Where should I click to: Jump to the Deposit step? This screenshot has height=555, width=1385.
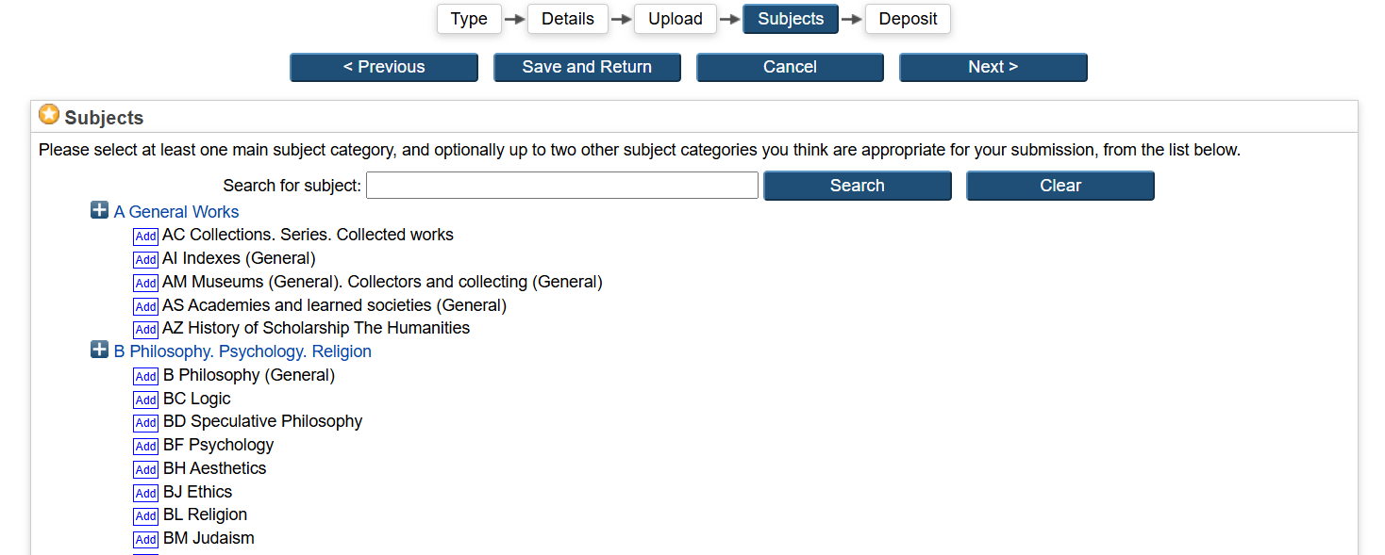pyautogui.click(x=908, y=19)
